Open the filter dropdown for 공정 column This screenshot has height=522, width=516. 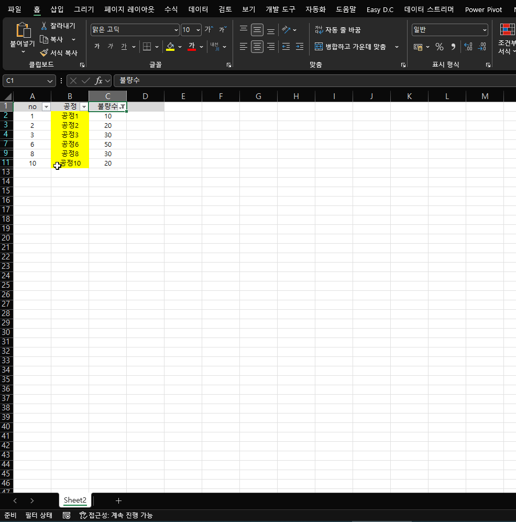(83, 107)
